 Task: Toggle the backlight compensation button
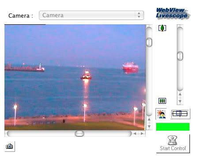point(161,114)
